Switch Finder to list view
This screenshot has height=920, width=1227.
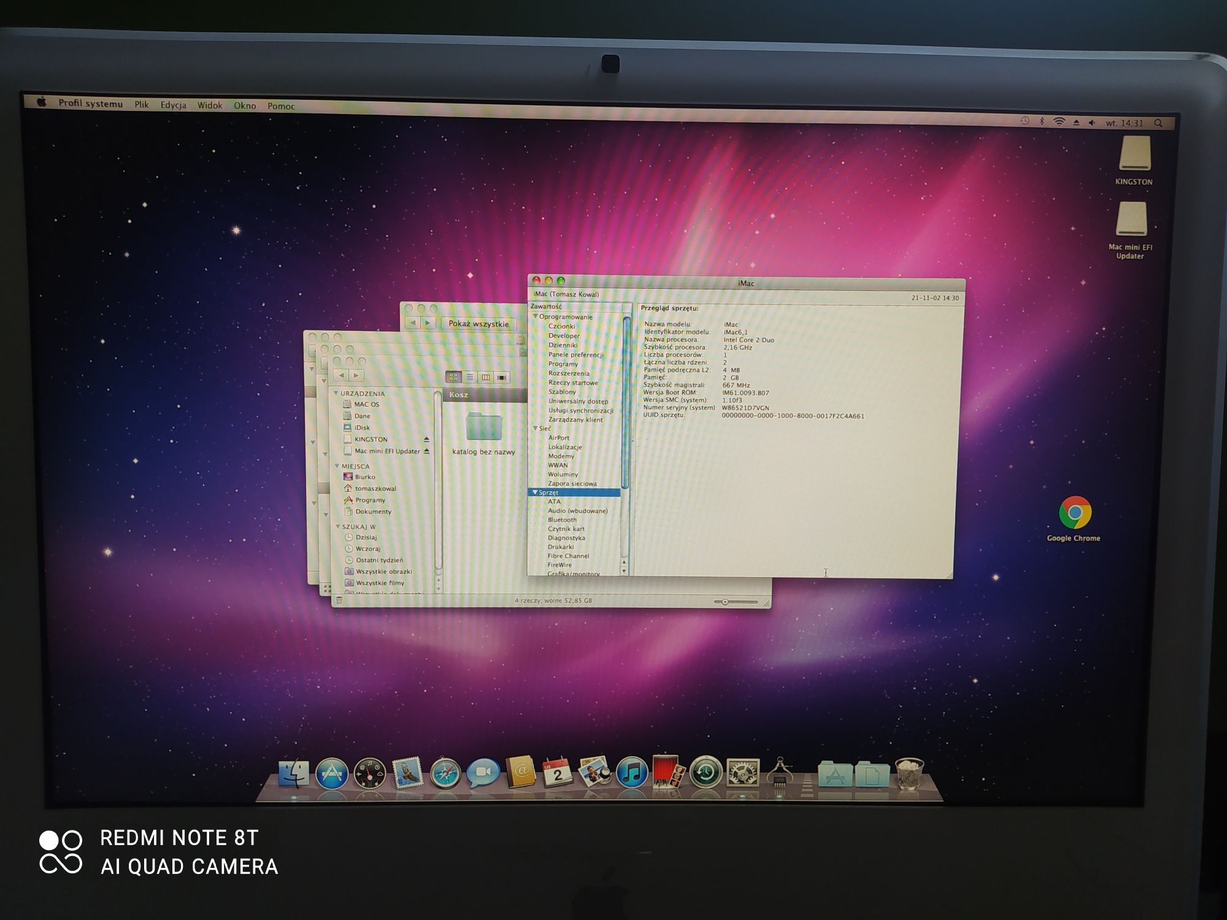(x=469, y=377)
